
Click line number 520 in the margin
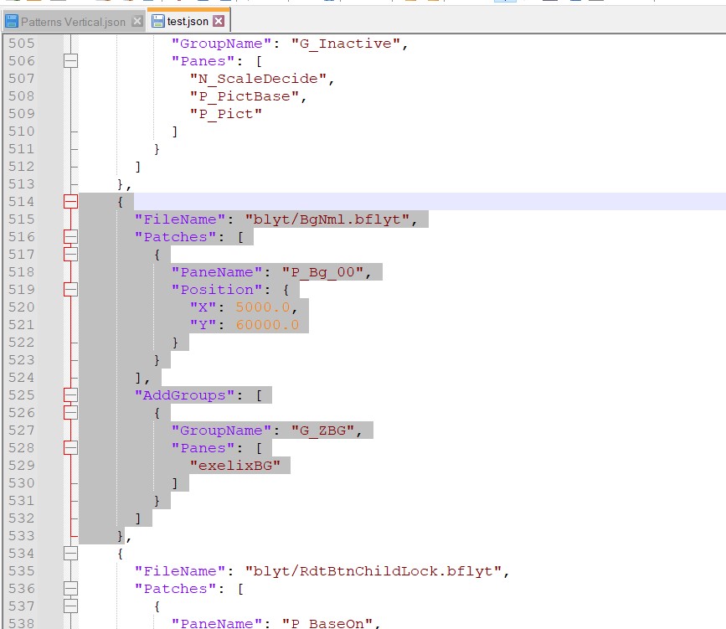pyautogui.click(x=21, y=307)
